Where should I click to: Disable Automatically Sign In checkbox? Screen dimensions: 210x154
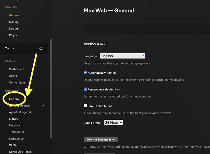click(86, 73)
